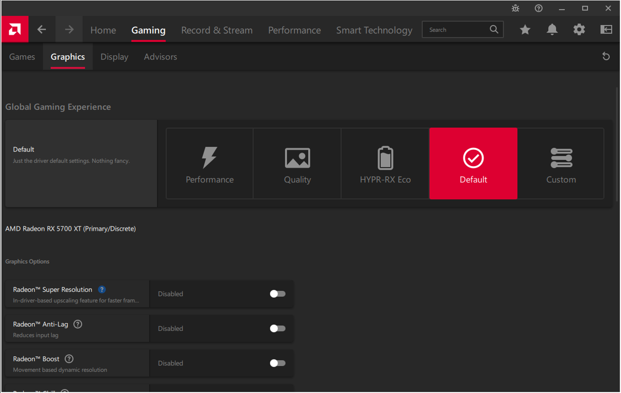Switch to the Graphics sub-tab

(68, 57)
